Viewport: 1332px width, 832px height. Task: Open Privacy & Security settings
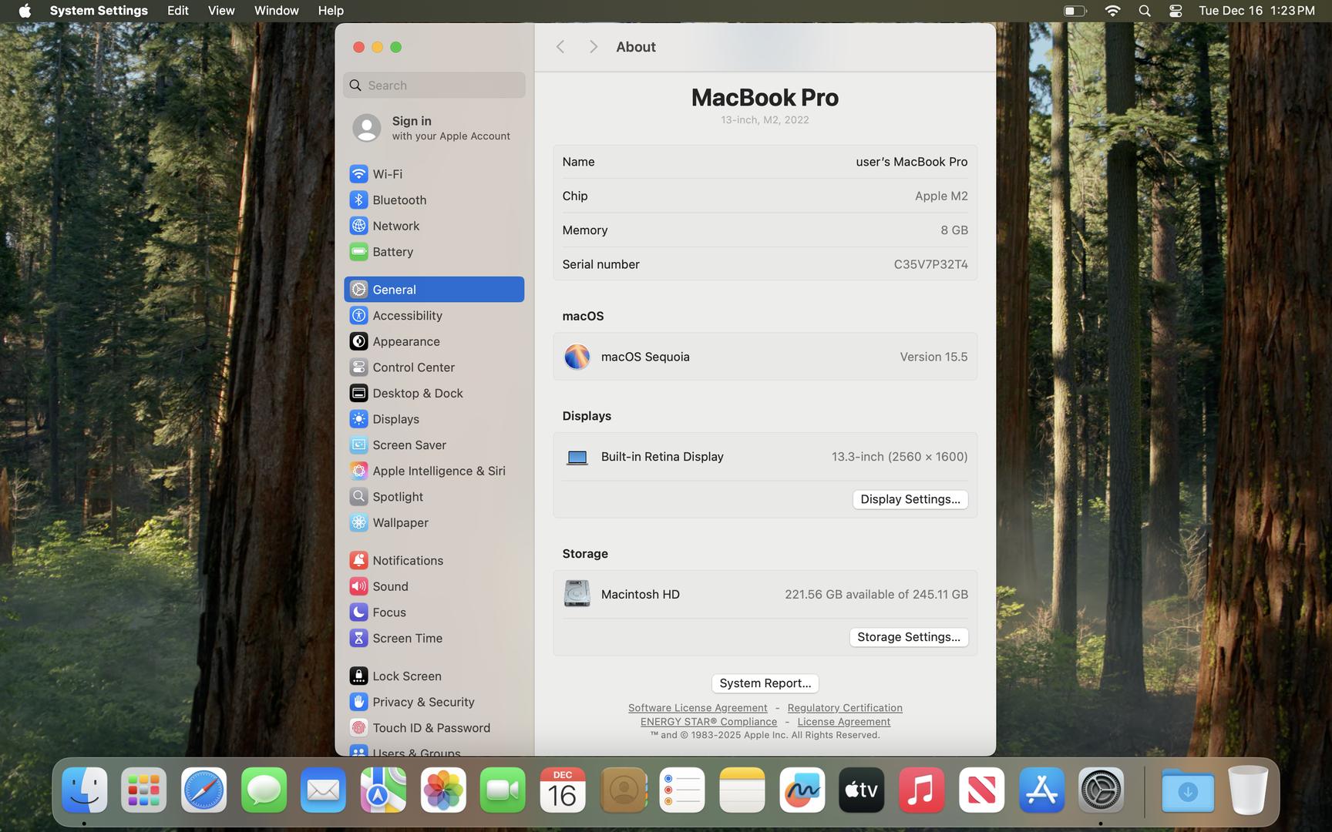pyautogui.click(x=422, y=702)
